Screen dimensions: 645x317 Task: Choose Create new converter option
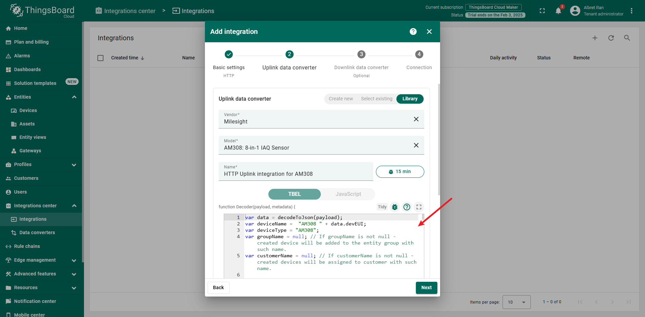(341, 99)
